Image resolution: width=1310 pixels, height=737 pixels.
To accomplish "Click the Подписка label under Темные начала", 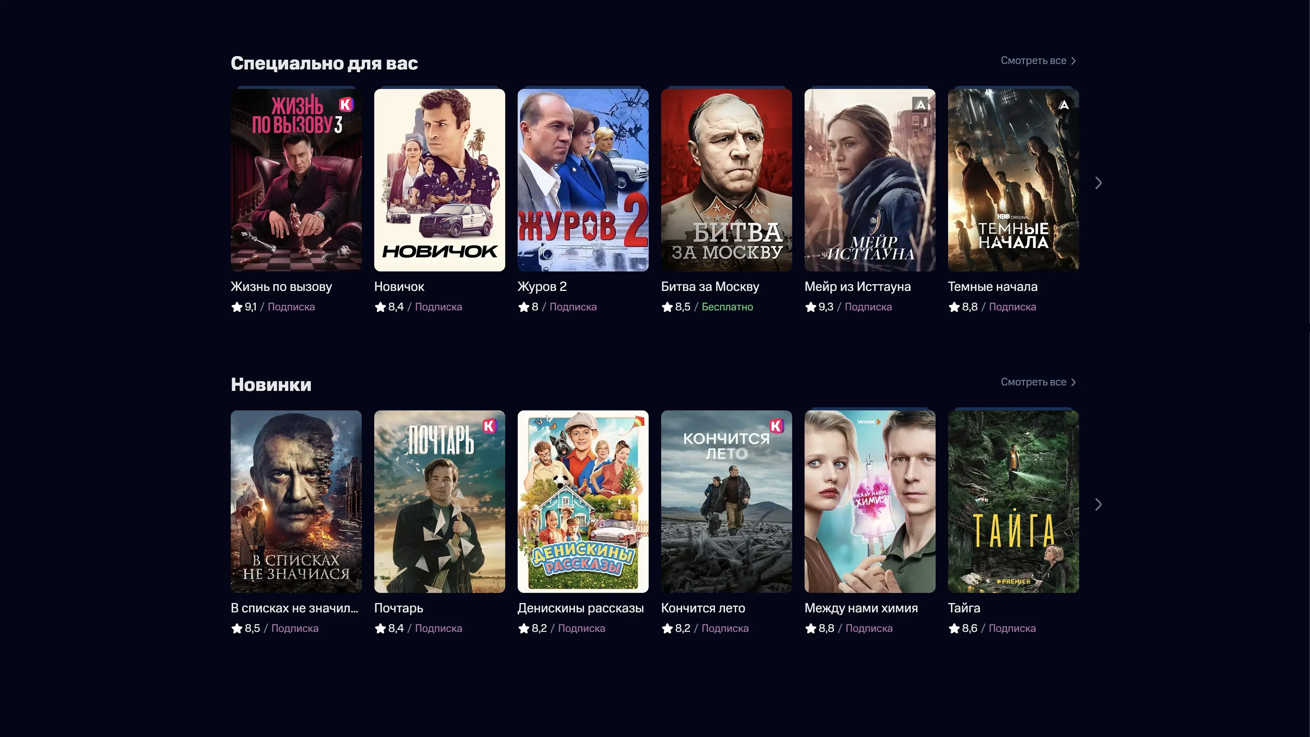I will point(1012,307).
